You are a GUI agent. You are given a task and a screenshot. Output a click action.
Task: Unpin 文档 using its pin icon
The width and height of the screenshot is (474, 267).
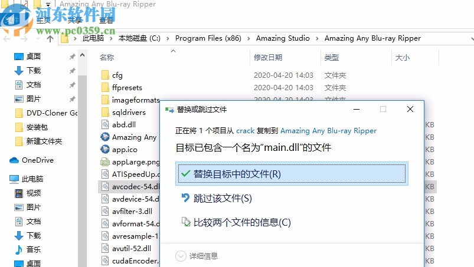(72, 85)
